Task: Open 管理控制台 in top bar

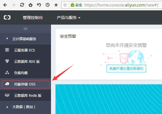Action: 33,18
